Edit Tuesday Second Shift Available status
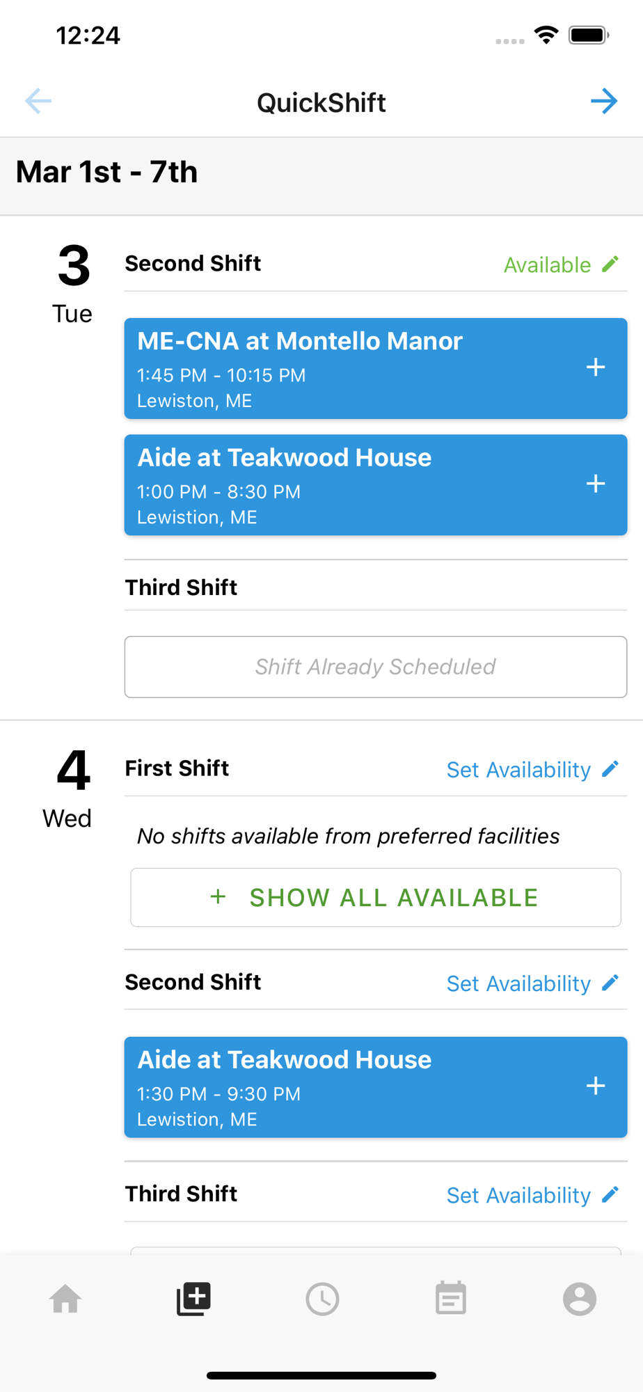The image size is (643, 1392). pyautogui.click(x=561, y=264)
